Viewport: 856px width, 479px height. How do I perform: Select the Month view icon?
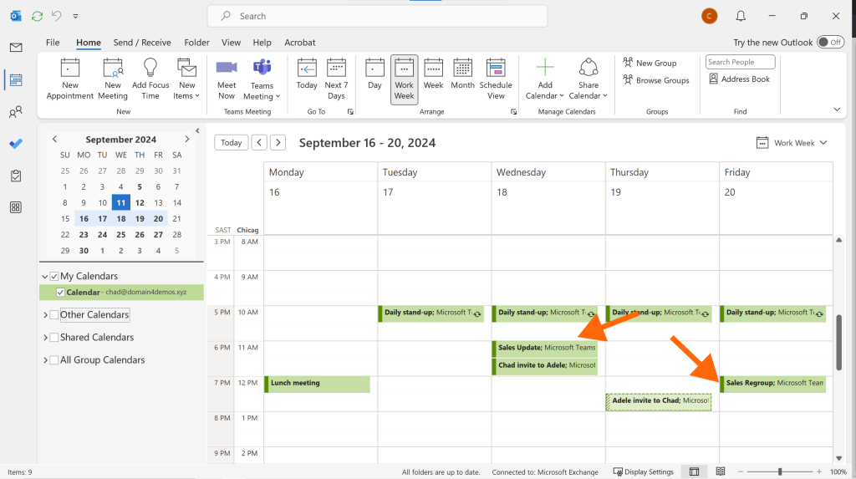pos(462,68)
